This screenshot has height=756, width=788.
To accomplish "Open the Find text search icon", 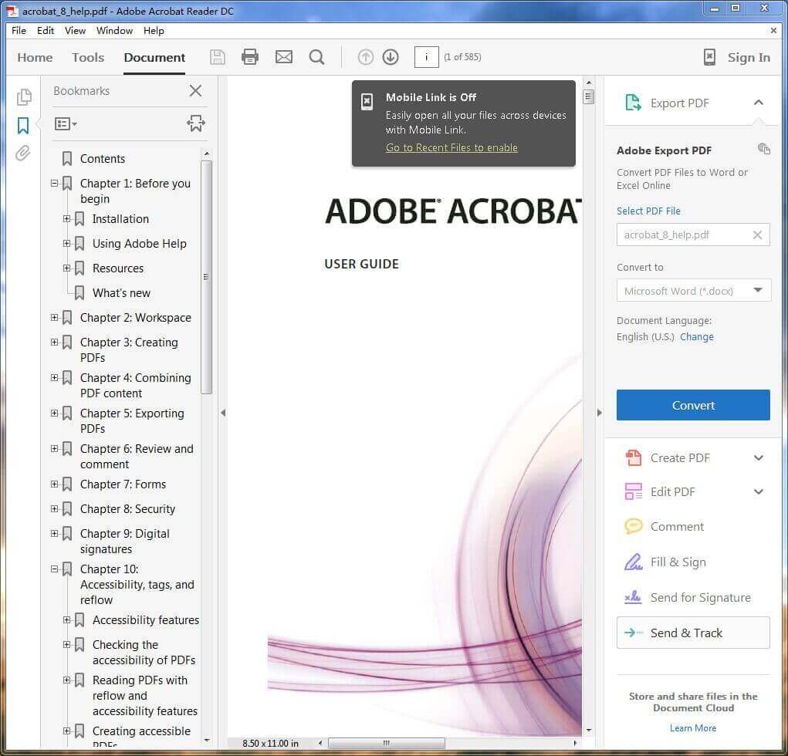I will (x=316, y=57).
